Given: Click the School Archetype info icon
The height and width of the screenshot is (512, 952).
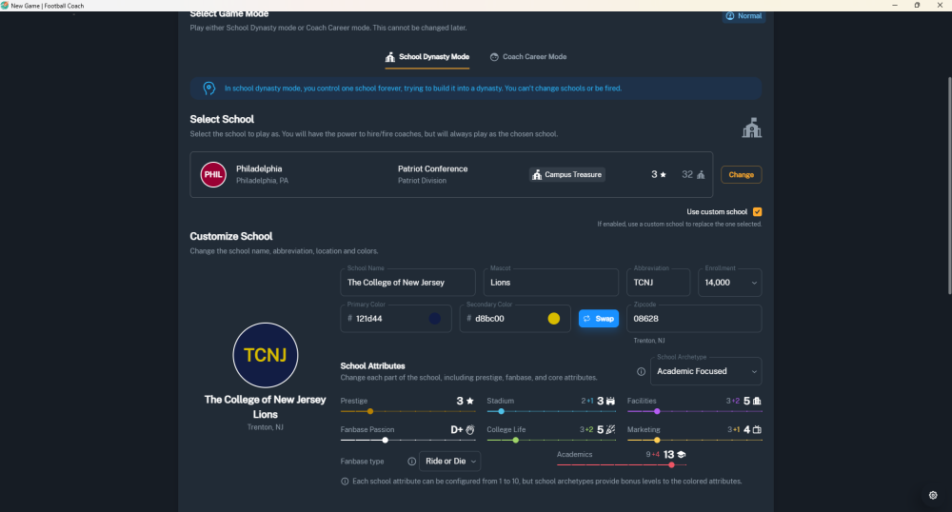Looking at the screenshot, I should point(641,371).
